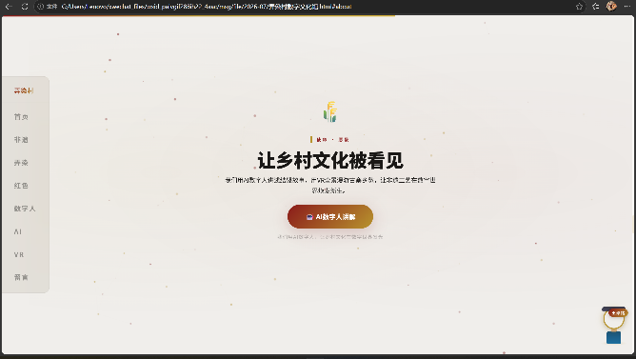636x359 pixels.
Task: Click the orange badge on the avatar
Action: (x=618, y=313)
